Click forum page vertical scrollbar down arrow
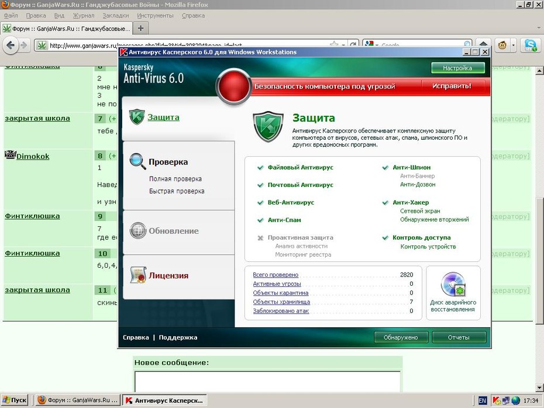 point(539,388)
